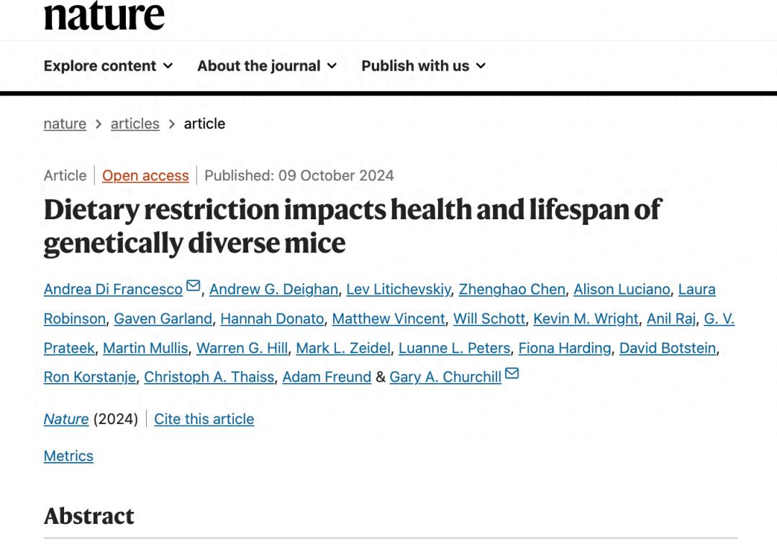
Task: Click author name Zhenghao Chen
Action: (x=512, y=289)
